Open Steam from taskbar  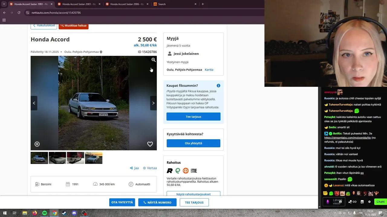[64, 213]
